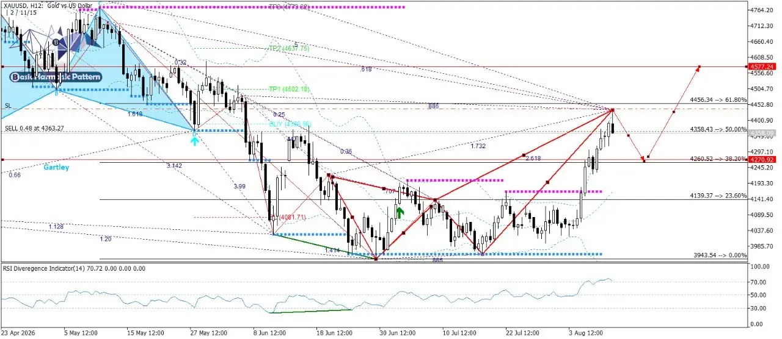Click the Gartley pattern label

56,166
